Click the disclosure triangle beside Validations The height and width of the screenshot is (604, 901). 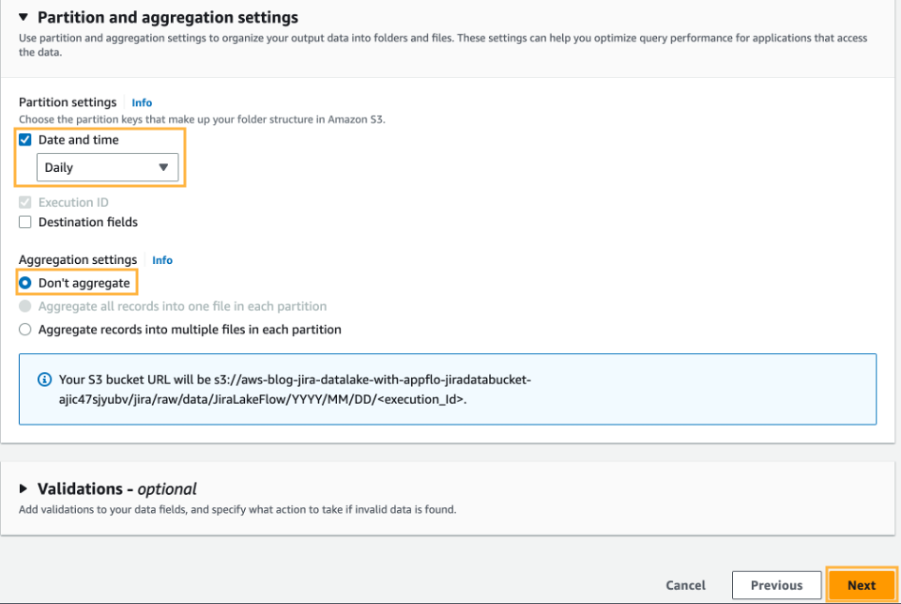click(x=23, y=488)
